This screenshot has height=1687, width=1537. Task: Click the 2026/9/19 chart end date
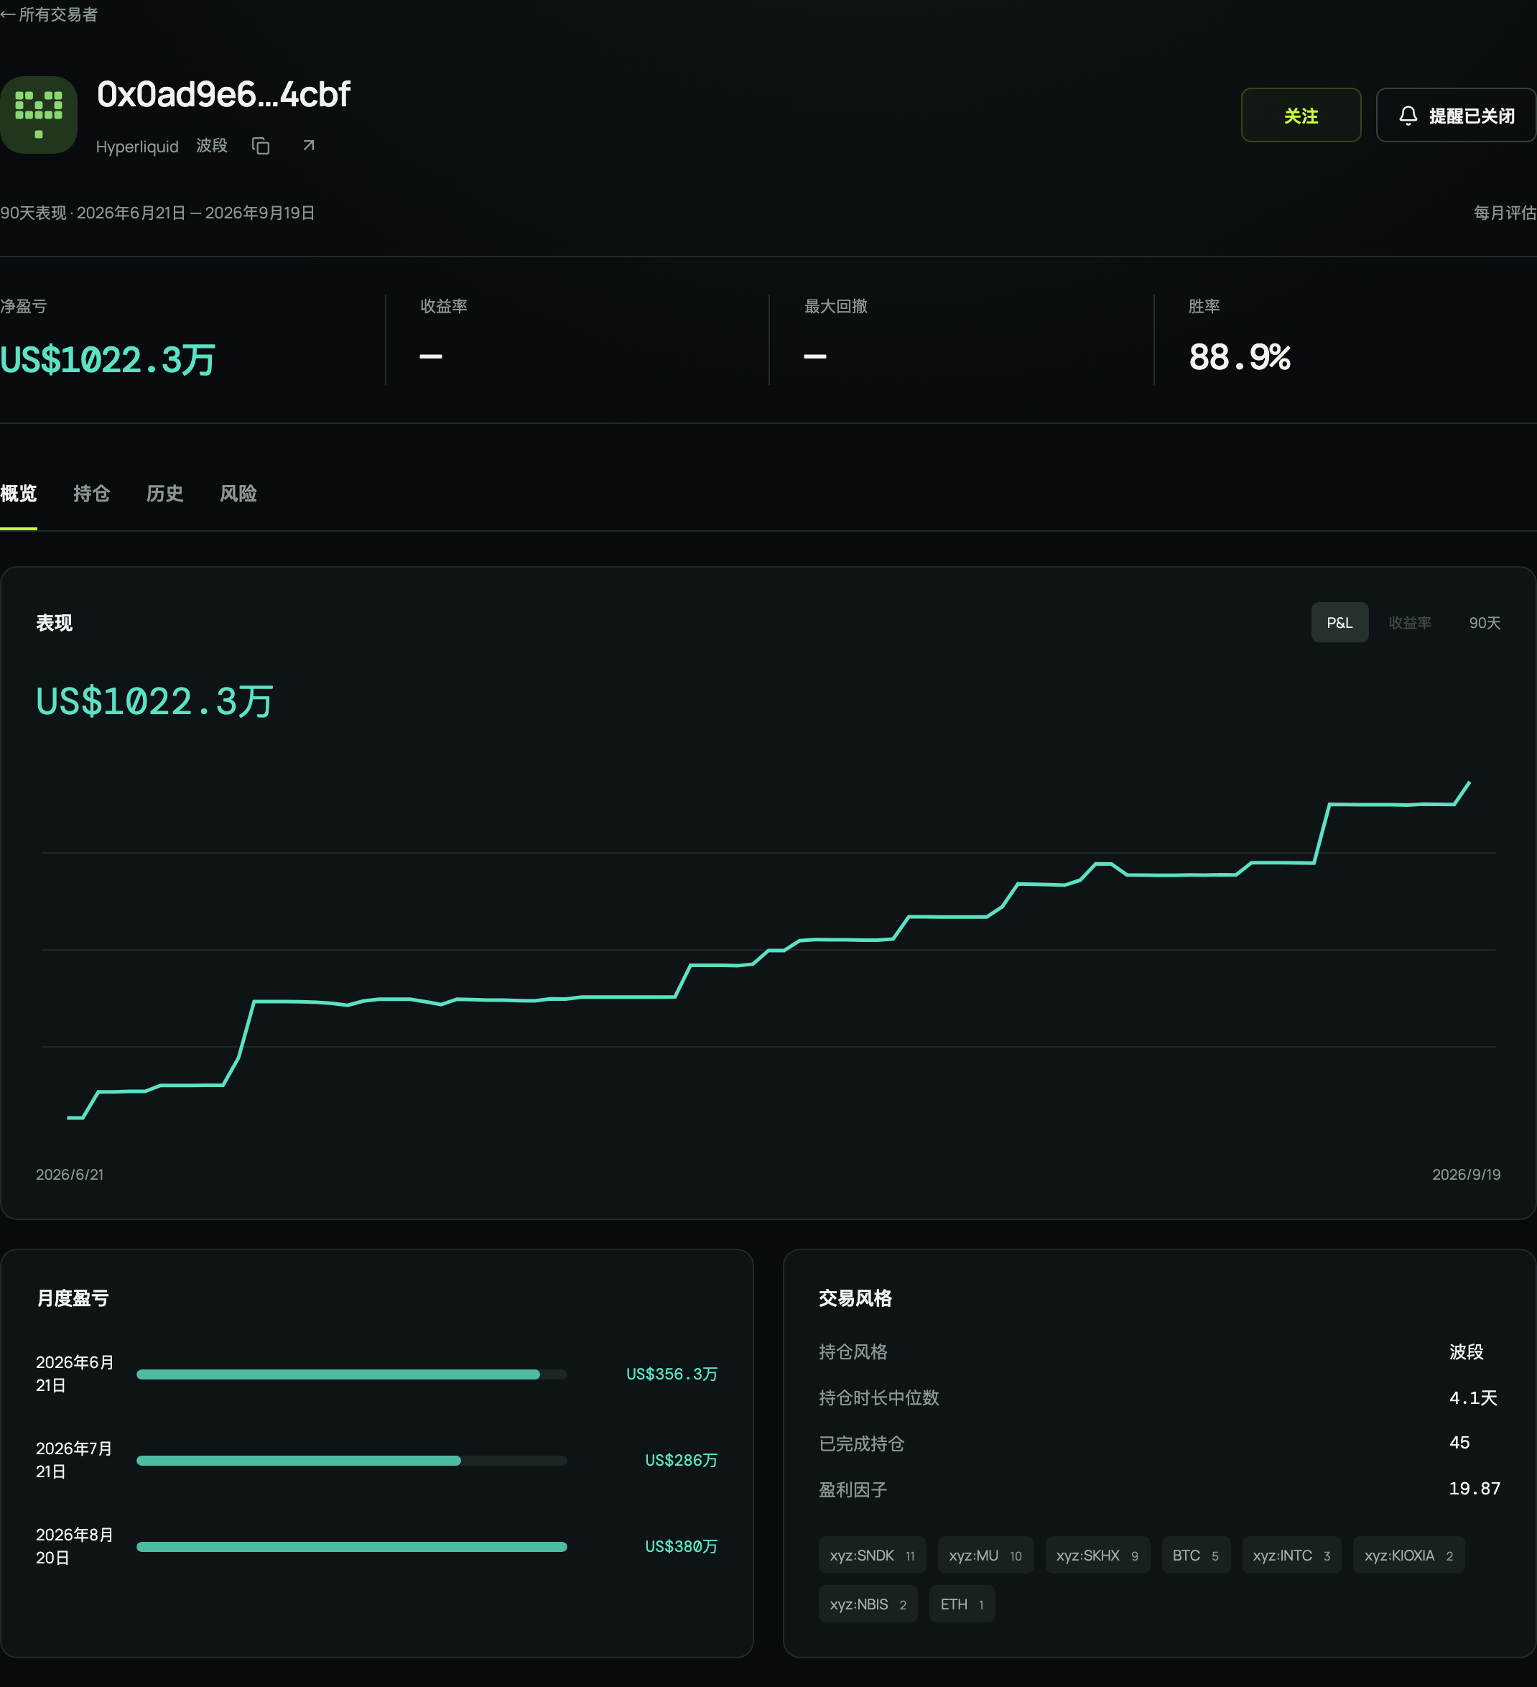[x=1466, y=1174]
